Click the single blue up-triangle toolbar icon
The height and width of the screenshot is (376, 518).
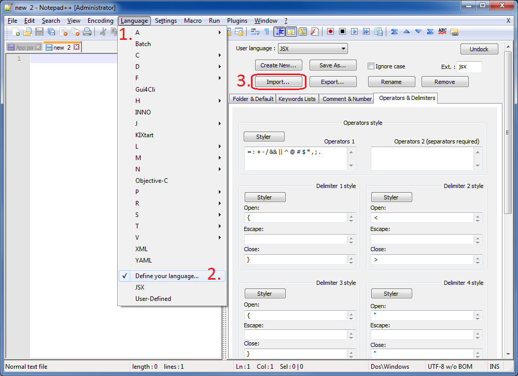[x=407, y=32]
